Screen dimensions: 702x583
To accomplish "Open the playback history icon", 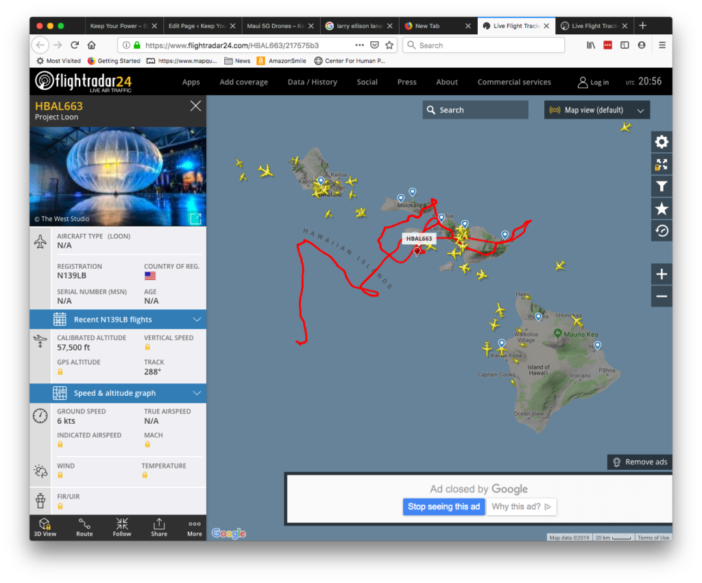I will coord(661,230).
